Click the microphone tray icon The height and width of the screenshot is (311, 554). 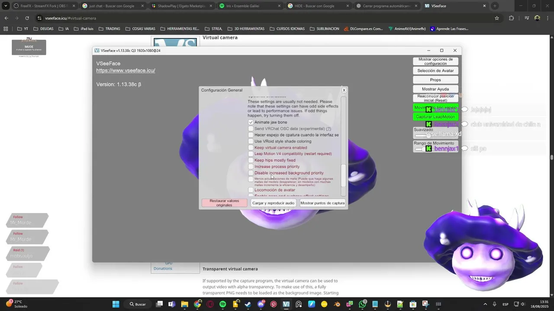point(494,304)
